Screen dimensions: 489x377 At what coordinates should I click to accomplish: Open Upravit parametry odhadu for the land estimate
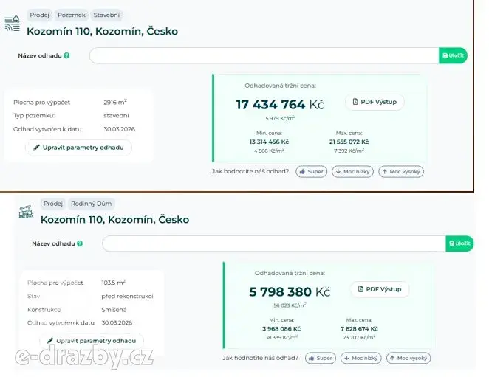(78, 148)
